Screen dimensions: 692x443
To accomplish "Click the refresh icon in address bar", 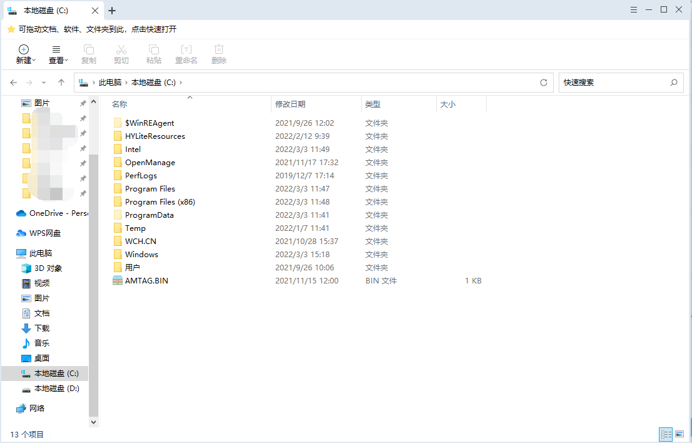I will pos(544,83).
